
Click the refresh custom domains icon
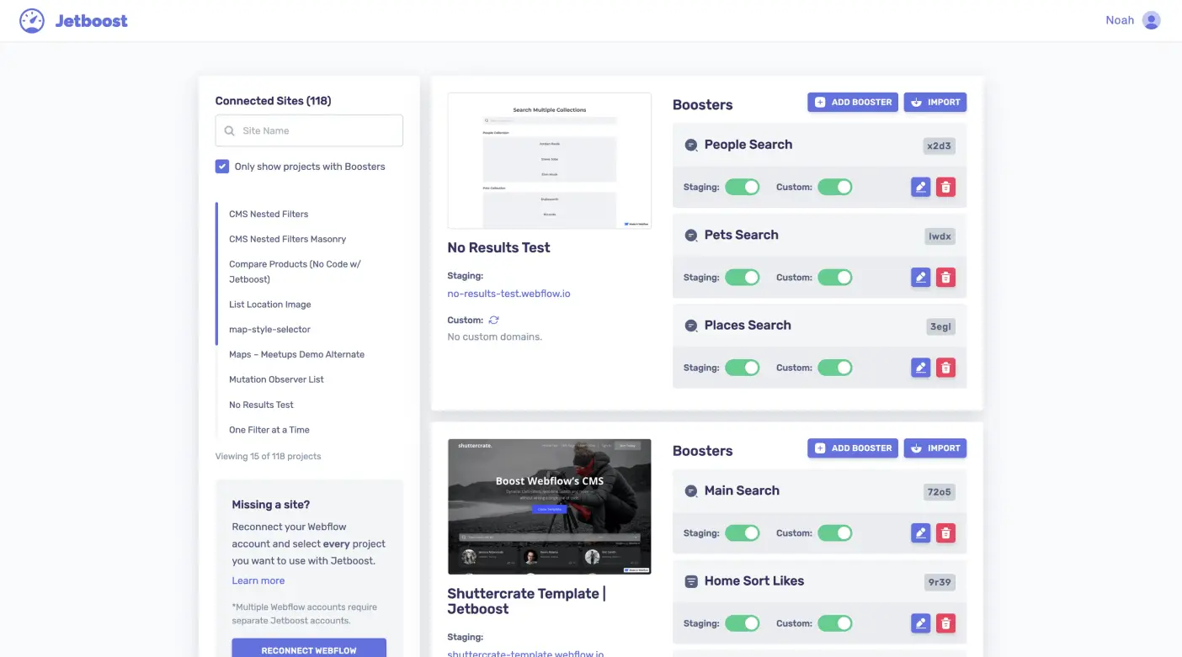coord(494,320)
